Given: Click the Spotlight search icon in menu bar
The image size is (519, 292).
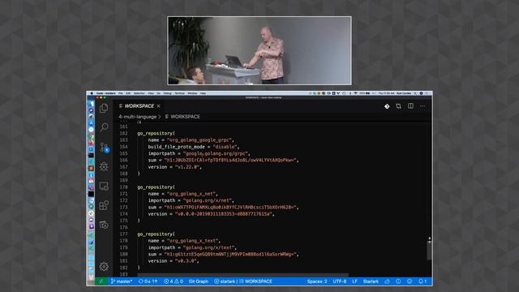Looking at the screenshot, I should point(415,93).
